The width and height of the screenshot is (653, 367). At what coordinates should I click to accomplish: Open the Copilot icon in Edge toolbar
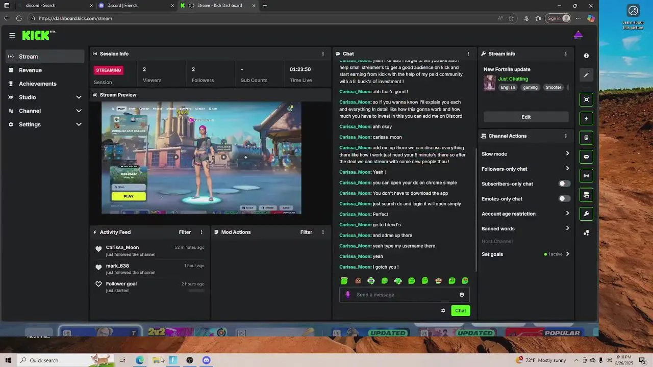click(x=591, y=18)
